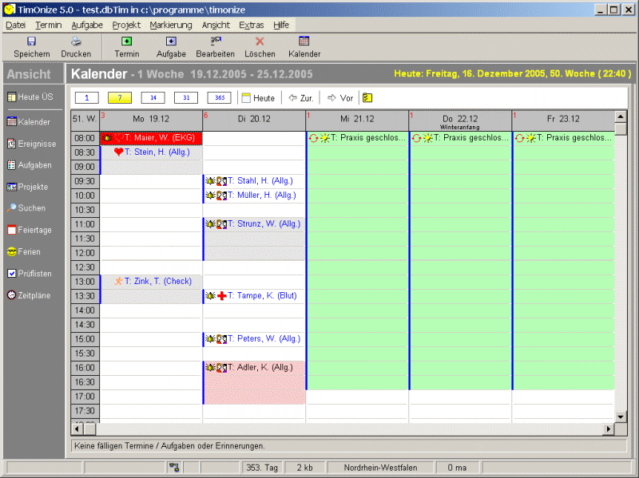Go forward with Vor button
This screenshot has width=639, height=478.
[x=340, y=98]
